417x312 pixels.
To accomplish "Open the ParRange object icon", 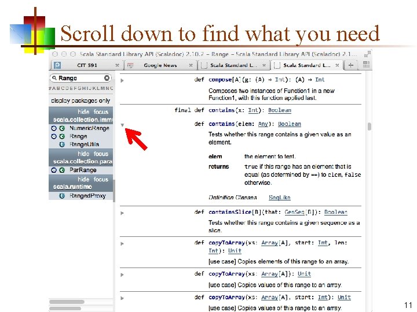I will point(54,170).
